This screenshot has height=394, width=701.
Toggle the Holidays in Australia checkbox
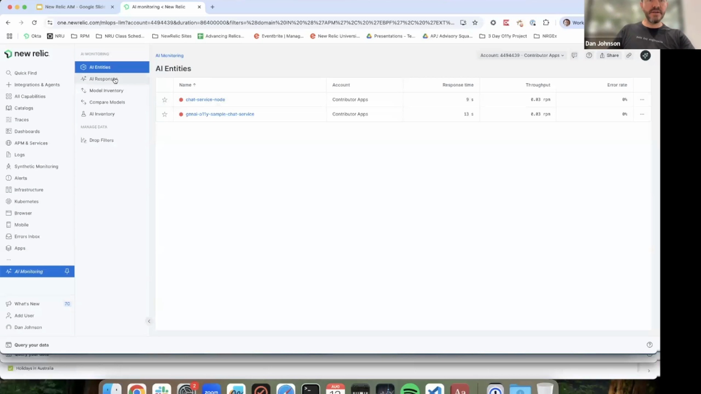11,368
